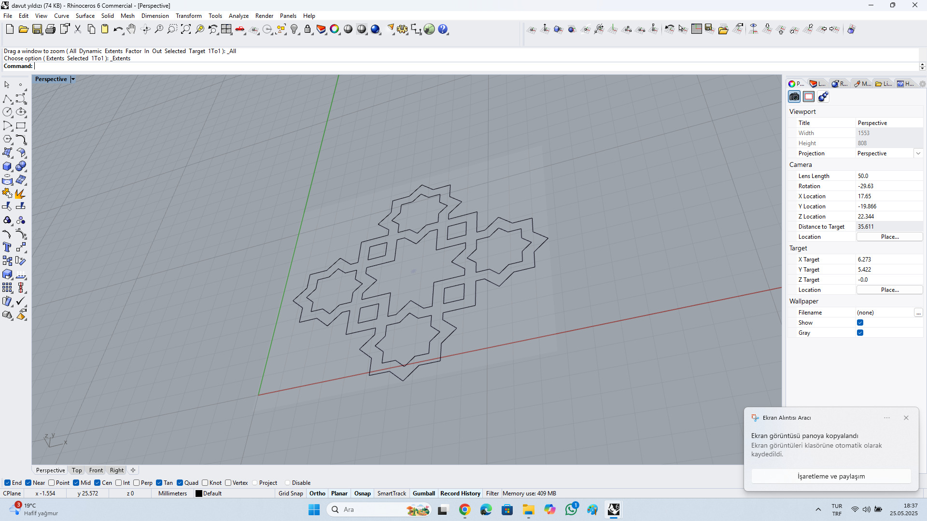
Task: Click the Rectangular Array icon in sidebar
Action: pyautogui.click(x=7, y=288)
